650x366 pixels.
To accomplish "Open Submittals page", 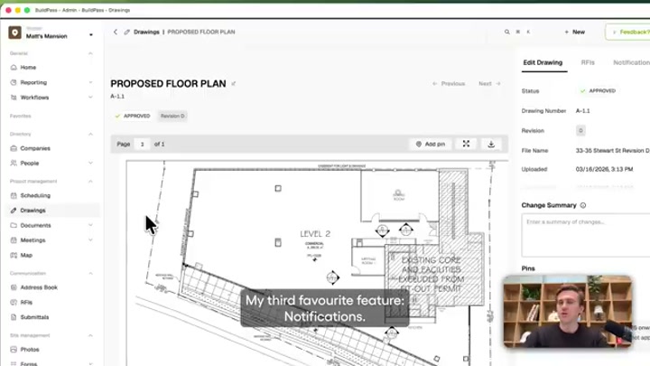I will (x=34, y=317).
